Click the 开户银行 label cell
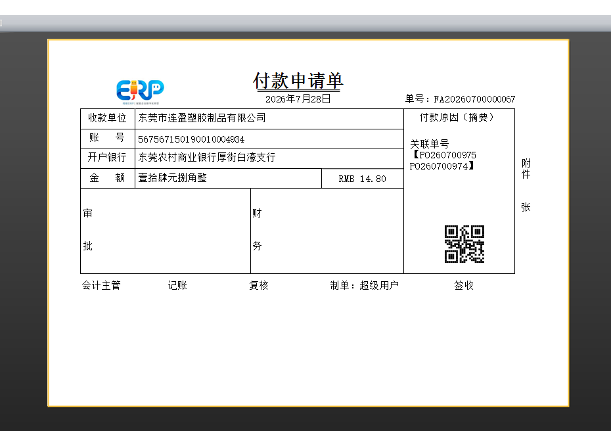This screenshot has height=431, width=611. coord(108,158)
